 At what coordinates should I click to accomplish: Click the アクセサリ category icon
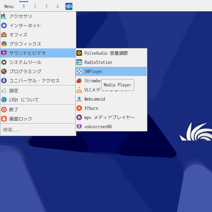pos(4,16)
